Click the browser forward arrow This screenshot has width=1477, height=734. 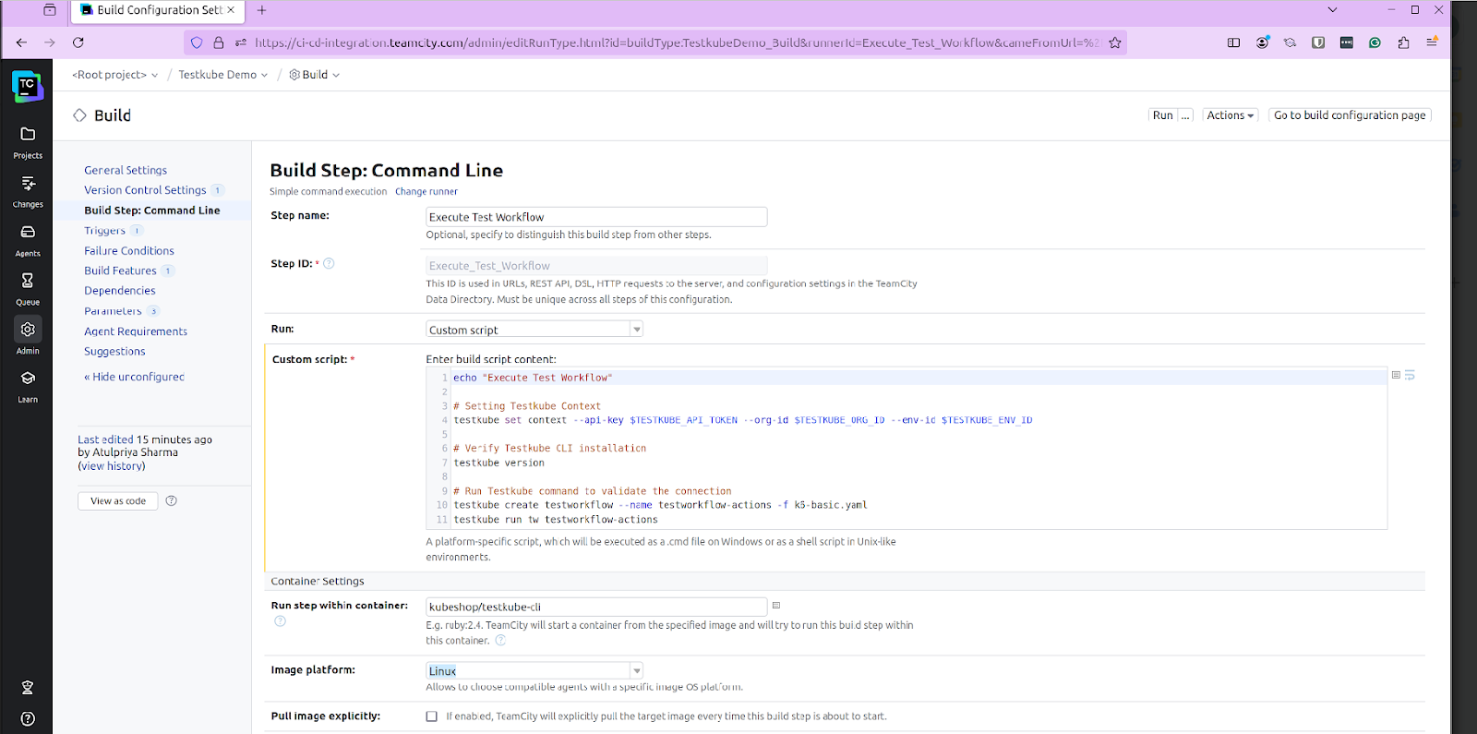50,42
